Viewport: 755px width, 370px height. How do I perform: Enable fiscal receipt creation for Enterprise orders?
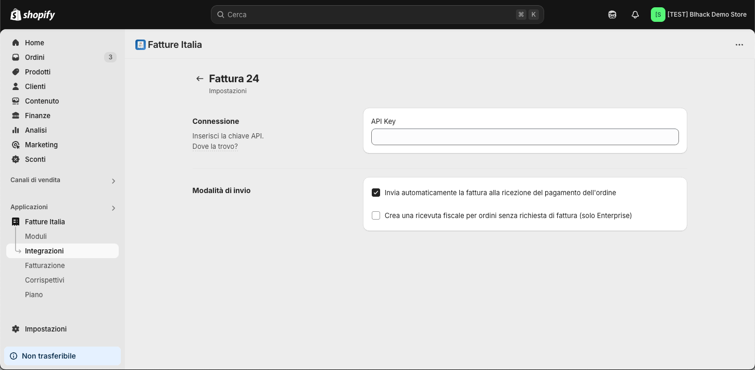click(376, 215)
